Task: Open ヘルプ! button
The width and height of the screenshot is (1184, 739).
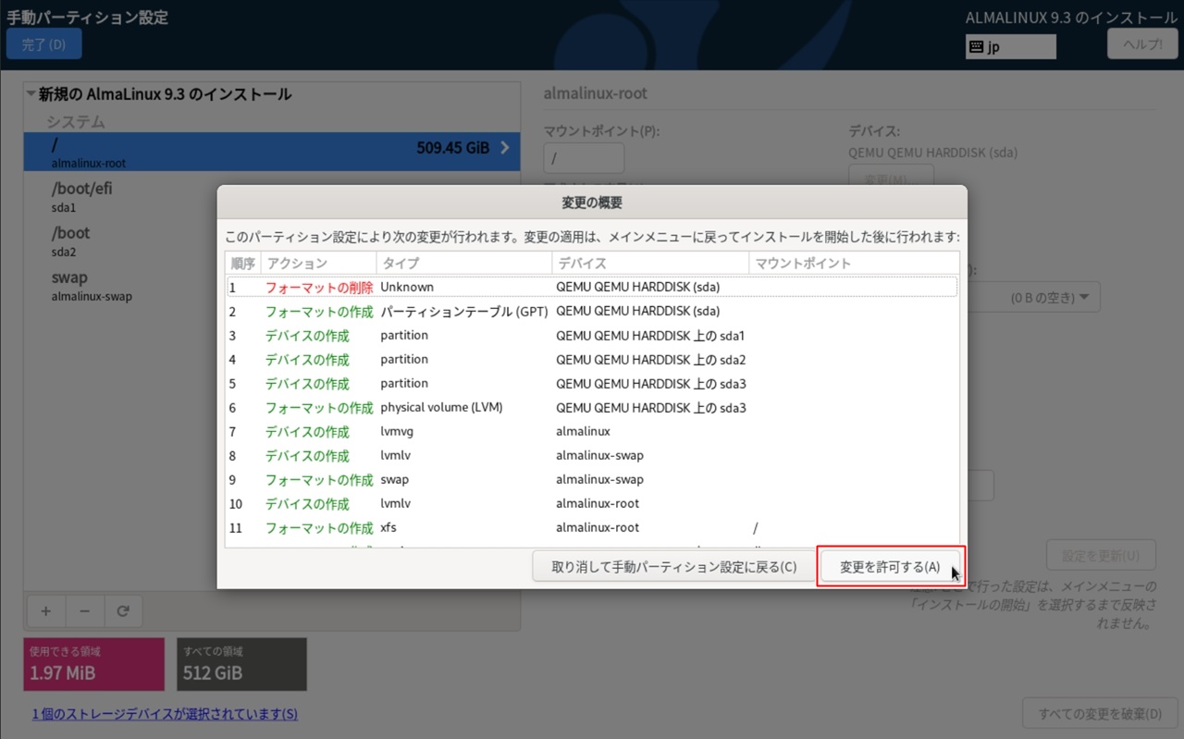Action: click(1142, 44)
